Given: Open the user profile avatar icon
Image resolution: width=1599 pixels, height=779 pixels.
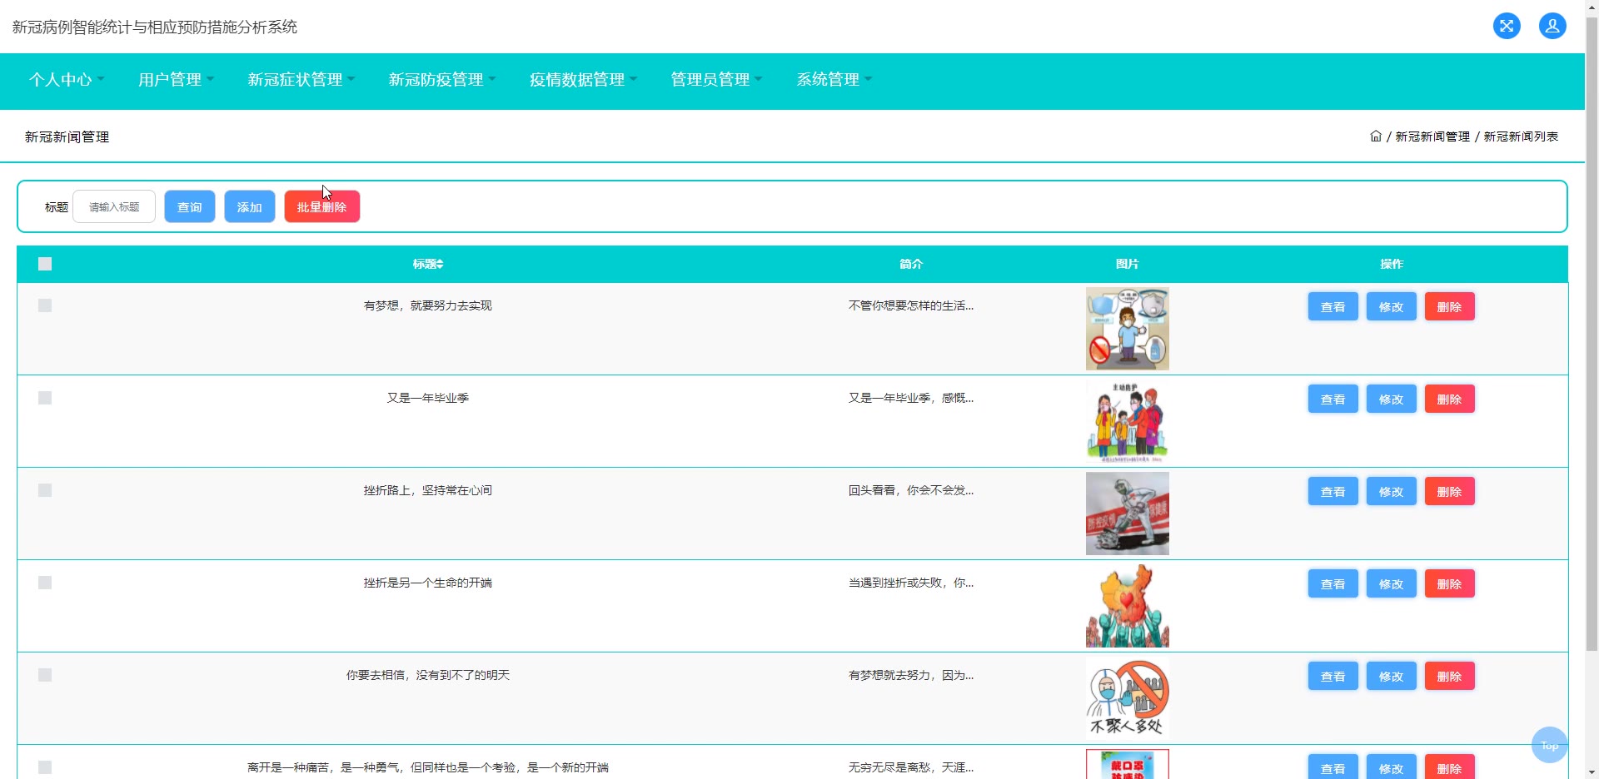Looking at the screenshot, I should pyautogui.click(x=1552, y=26).
